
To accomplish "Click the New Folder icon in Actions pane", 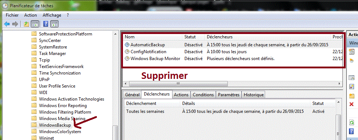I will point(352,96).
